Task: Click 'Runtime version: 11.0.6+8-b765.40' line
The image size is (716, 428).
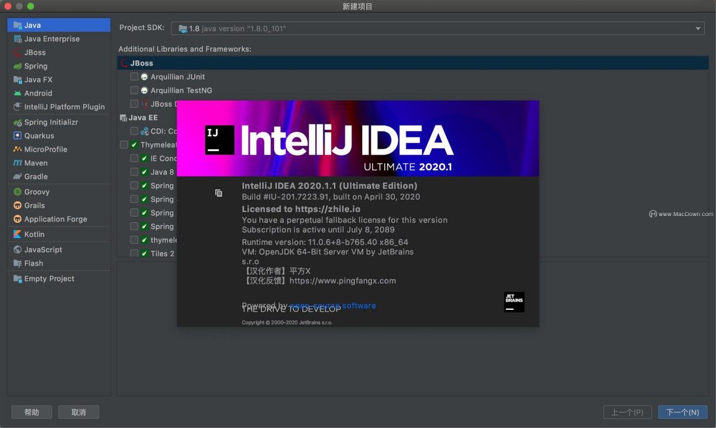Action: pos(325,242)
